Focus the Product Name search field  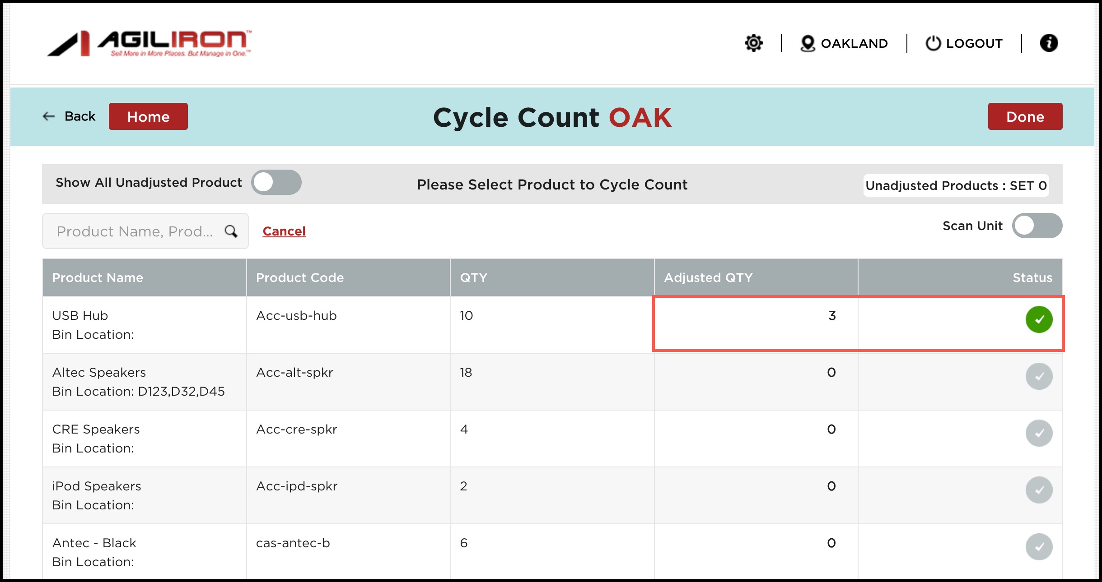(135, 231)
